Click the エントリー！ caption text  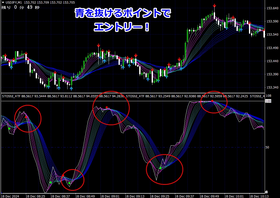pyautogui.click(x=122, y=27)
